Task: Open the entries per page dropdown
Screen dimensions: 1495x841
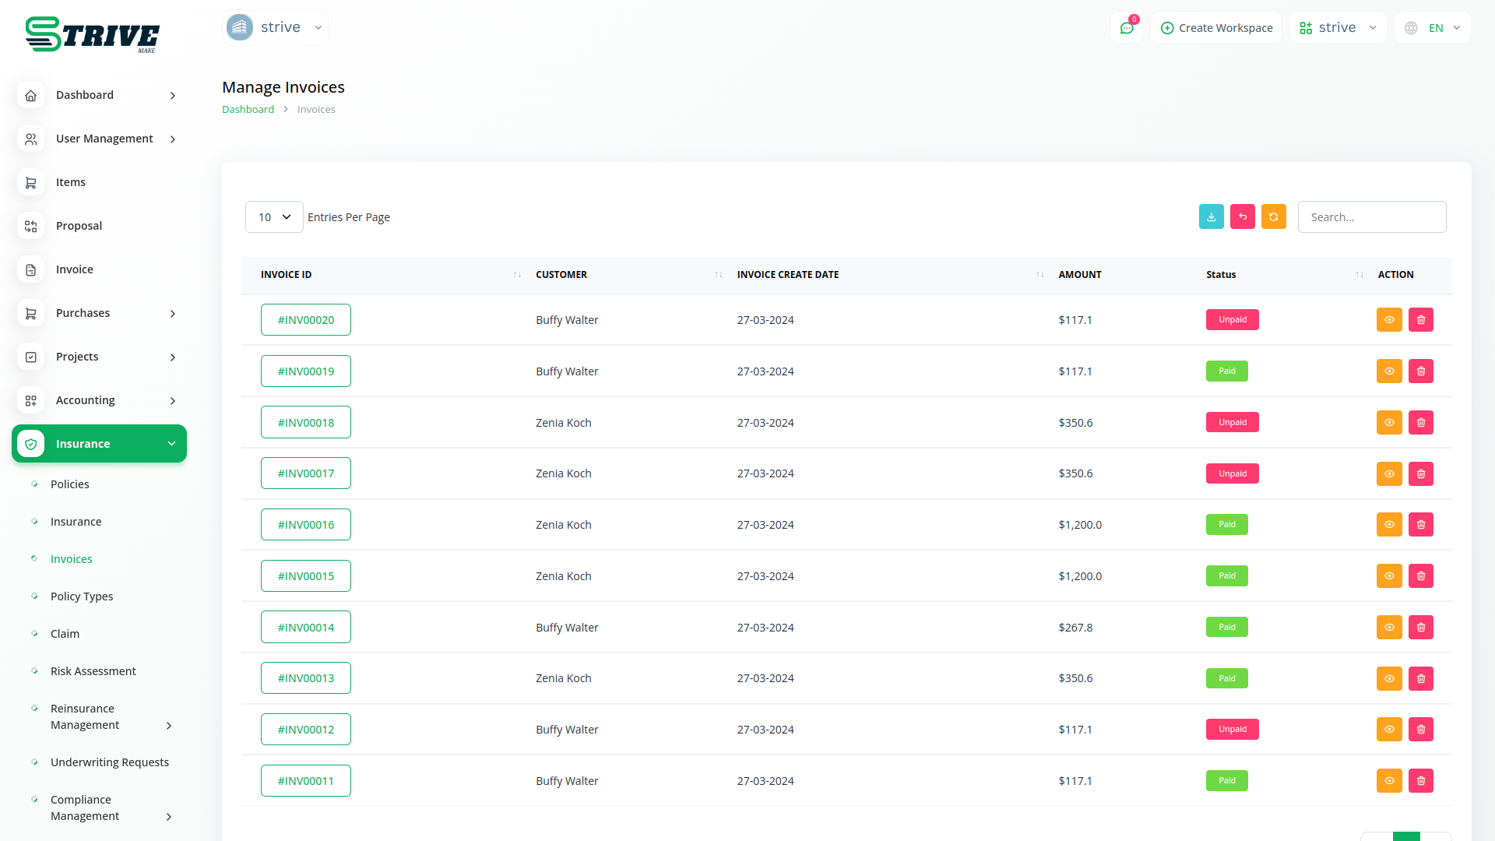Action: tap(274, 217)
